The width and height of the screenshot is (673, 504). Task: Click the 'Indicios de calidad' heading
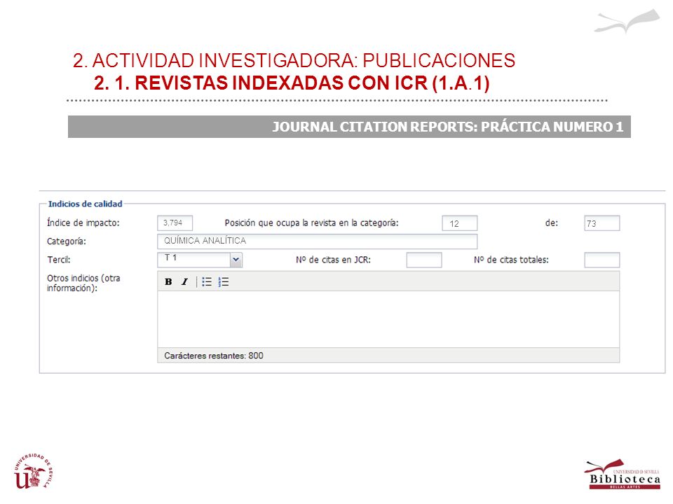point(85,204)
